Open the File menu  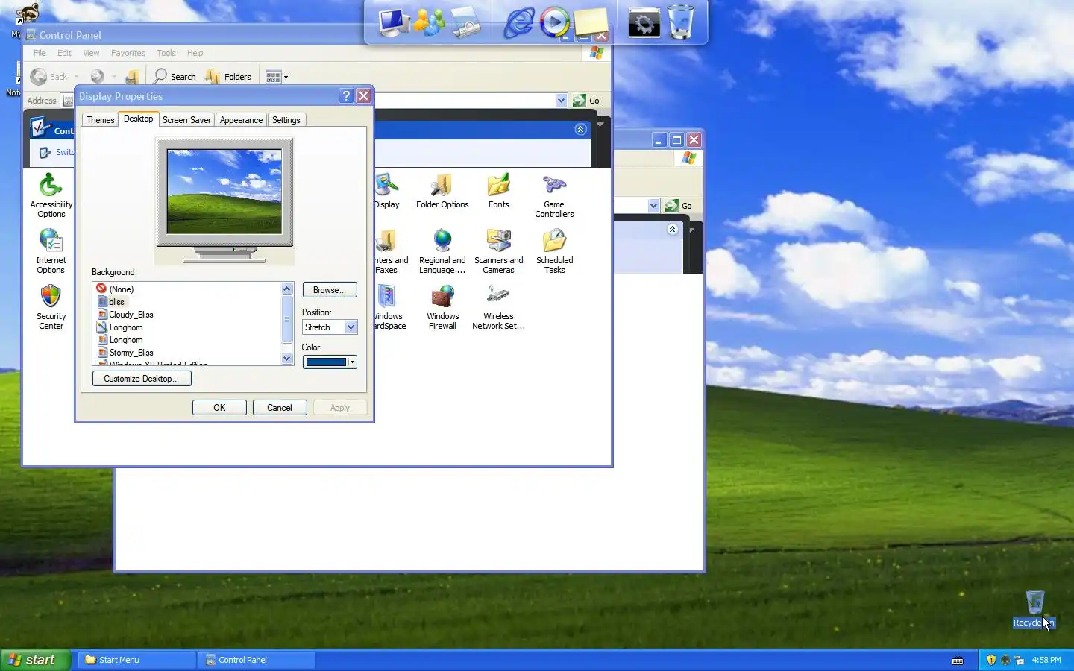(40, 53)
